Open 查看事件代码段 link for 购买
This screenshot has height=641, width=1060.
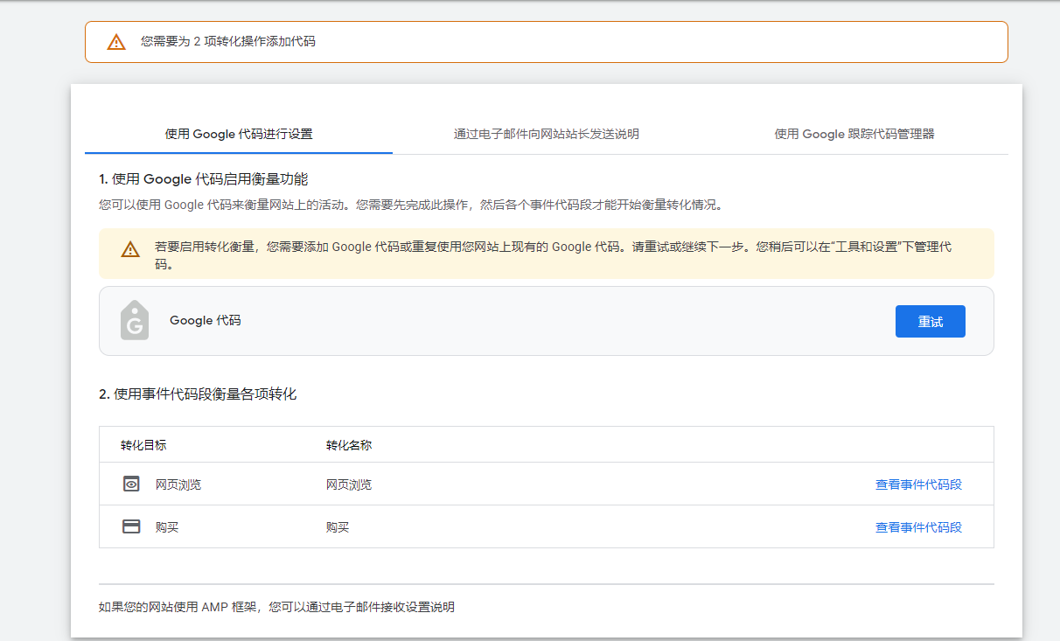918,527
